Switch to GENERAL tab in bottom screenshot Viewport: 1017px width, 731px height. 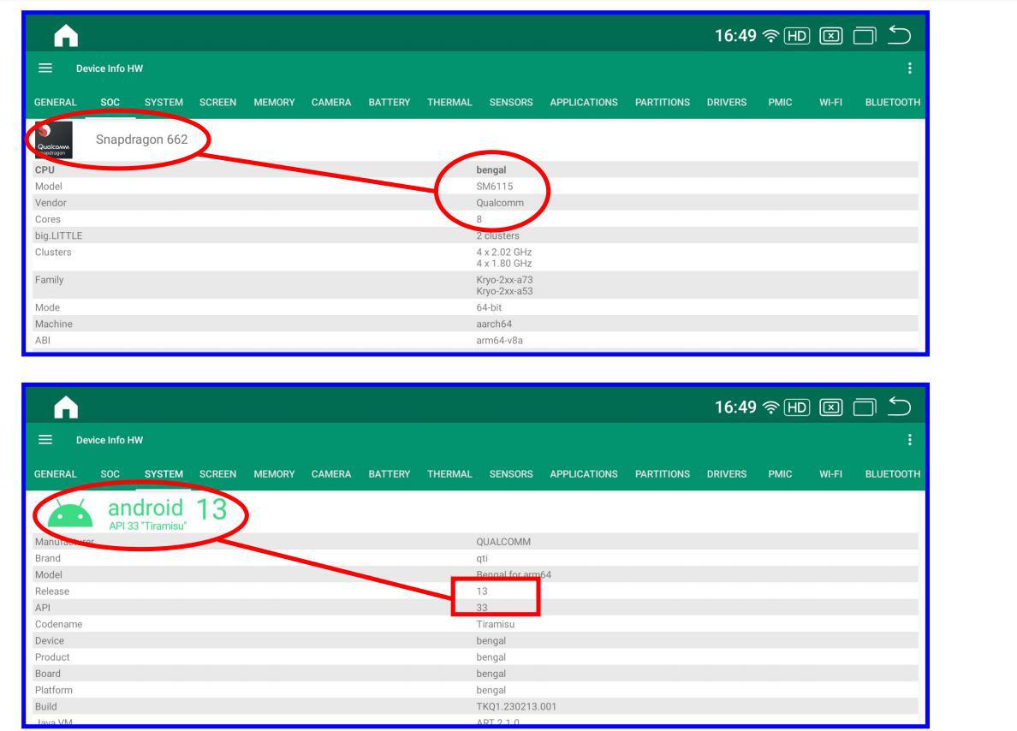coord(55,474)
